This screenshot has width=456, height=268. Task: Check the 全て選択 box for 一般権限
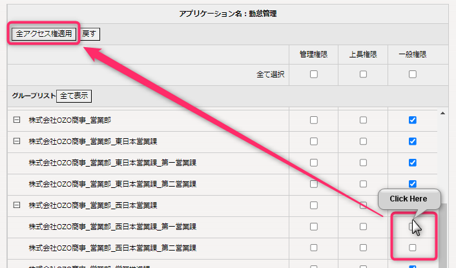[413, 74]
